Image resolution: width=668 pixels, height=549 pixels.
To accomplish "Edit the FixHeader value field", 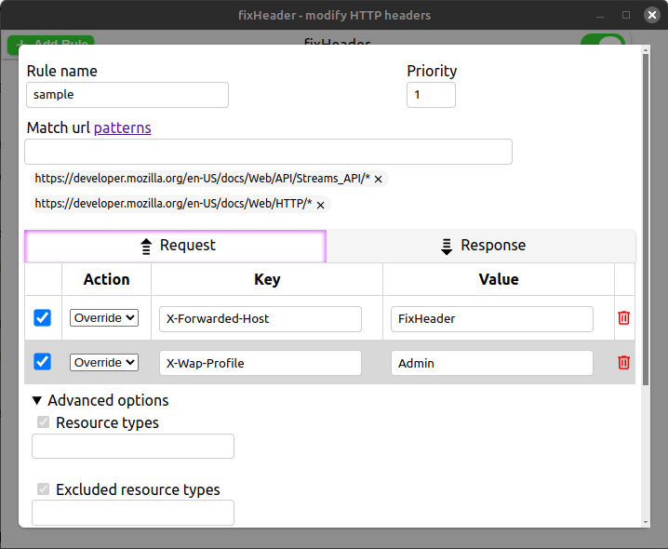I will [x=491, y=318].
